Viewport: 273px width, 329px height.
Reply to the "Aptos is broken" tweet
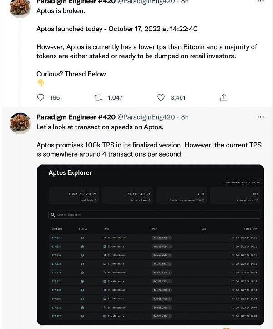(x=40, y=97)
